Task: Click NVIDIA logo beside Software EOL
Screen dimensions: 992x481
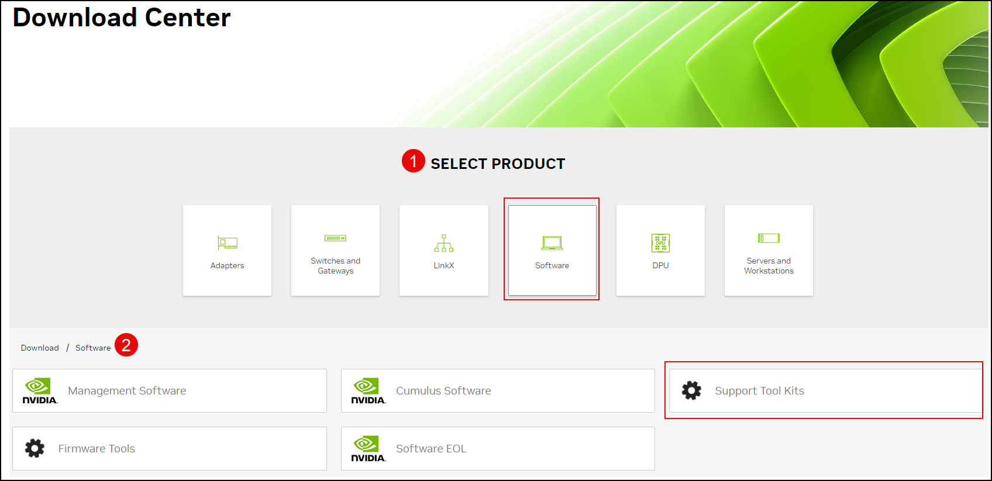Action: coord(368,449)
